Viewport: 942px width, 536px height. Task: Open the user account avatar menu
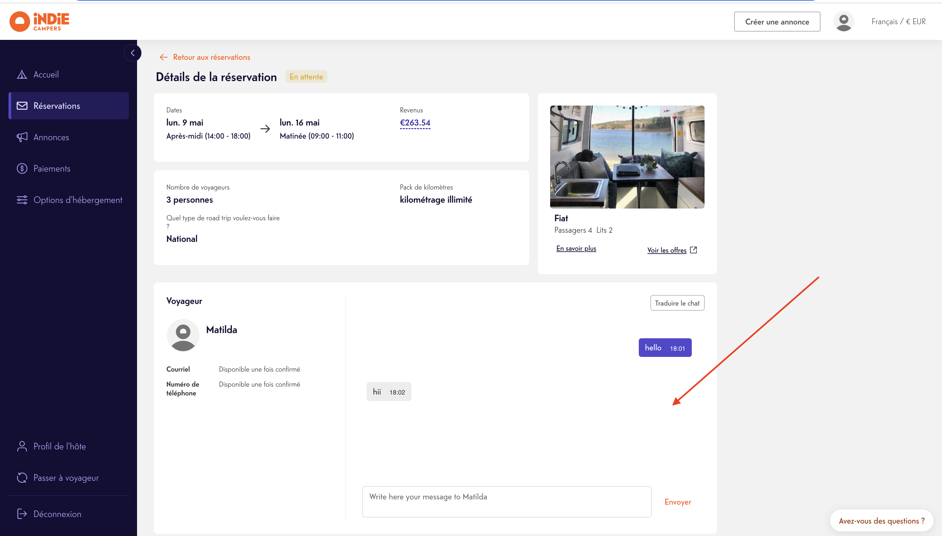[844, 22]
